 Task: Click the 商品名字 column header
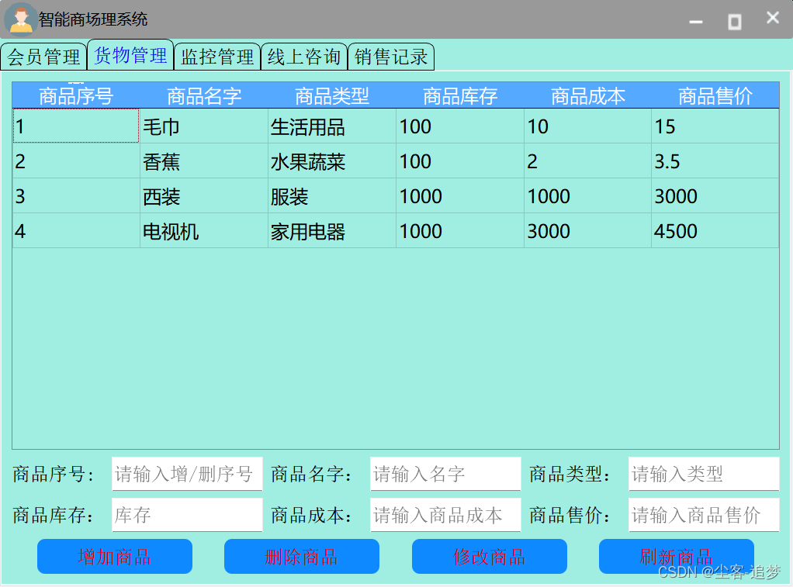[204, 95]
